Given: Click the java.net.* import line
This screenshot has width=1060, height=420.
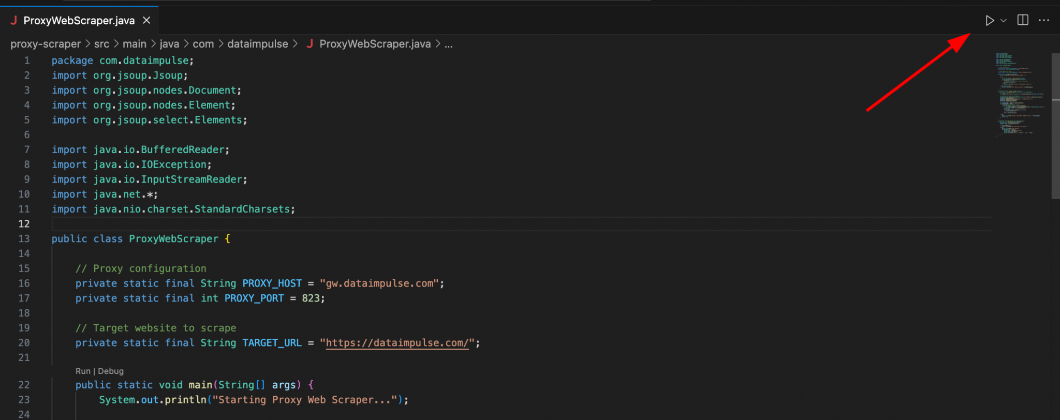Looking at the screenshot, I should pos(105,194).
